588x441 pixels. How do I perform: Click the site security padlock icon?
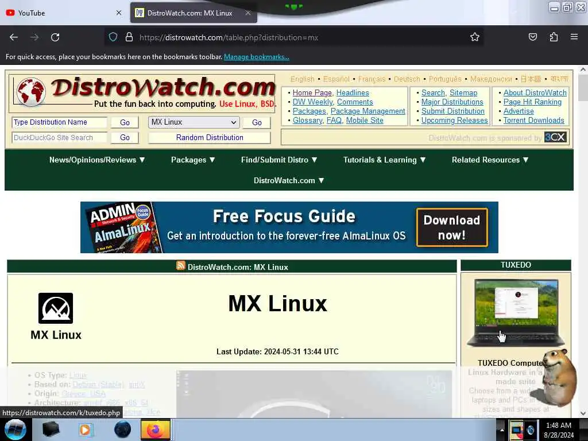pyautogui.click(x=129, y=37)
